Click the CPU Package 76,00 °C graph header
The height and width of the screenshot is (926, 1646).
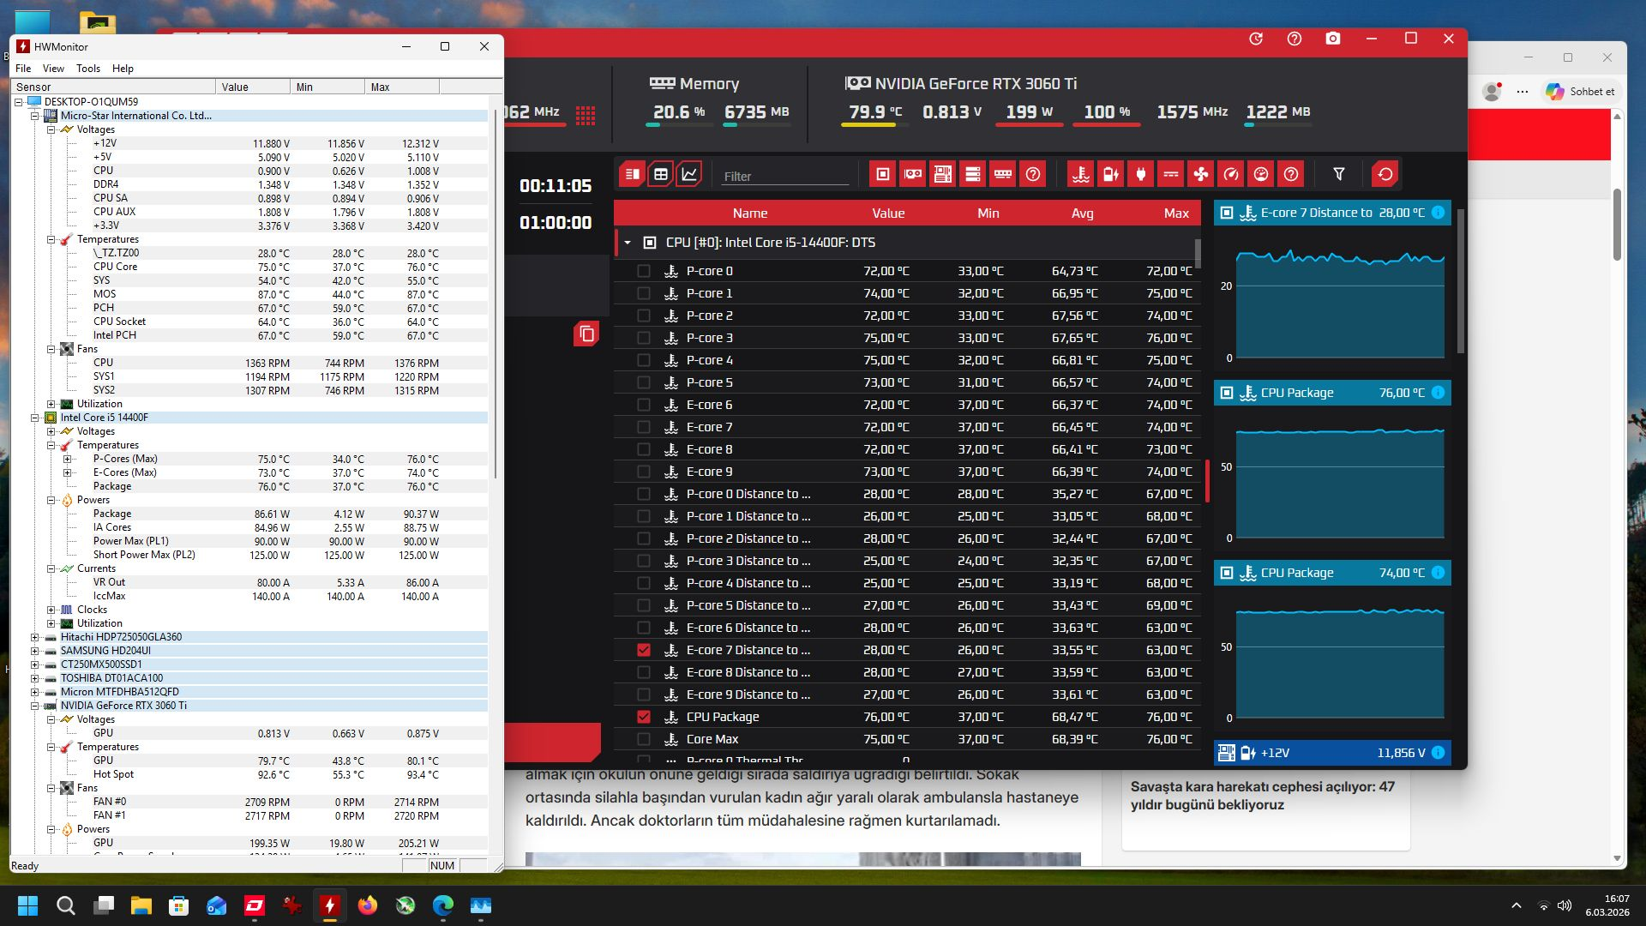1332,393
